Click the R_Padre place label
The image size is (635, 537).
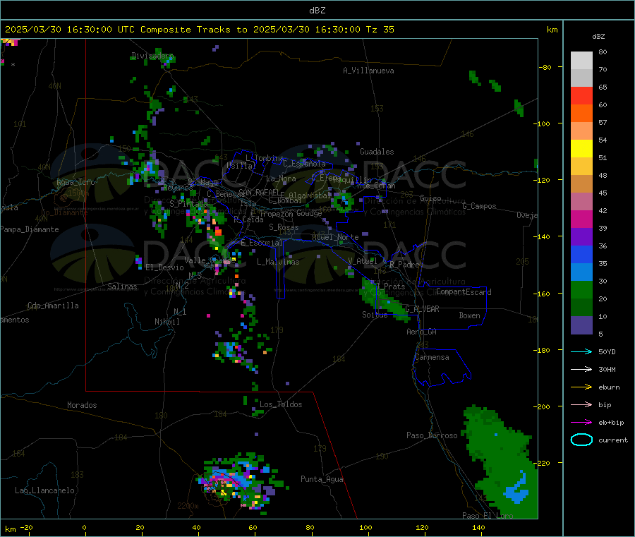pyautogui.click(x=404, y=265)
